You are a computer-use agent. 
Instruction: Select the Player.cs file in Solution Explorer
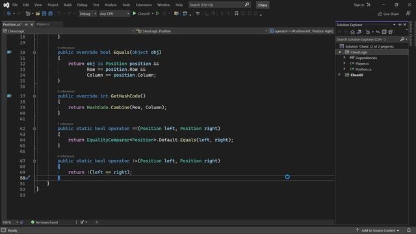(x=362, y=64)
